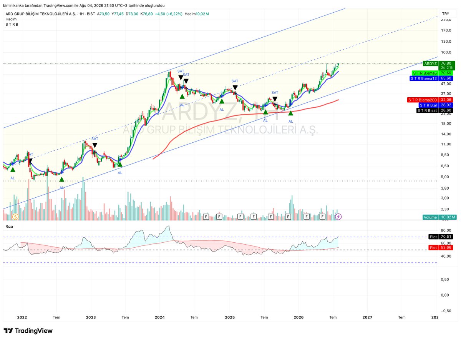This screenshot has width=461, height=340.
Task: Click the SAT label above the 2025 start
Action: click(235, 81)
